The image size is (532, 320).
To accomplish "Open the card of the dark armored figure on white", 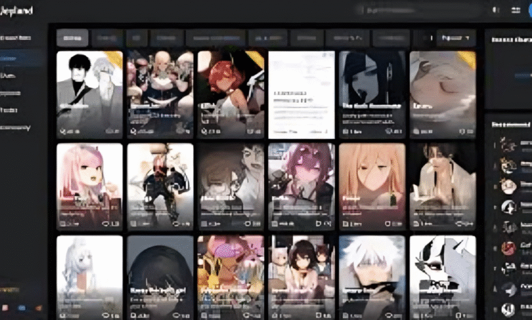I will 160,187.
